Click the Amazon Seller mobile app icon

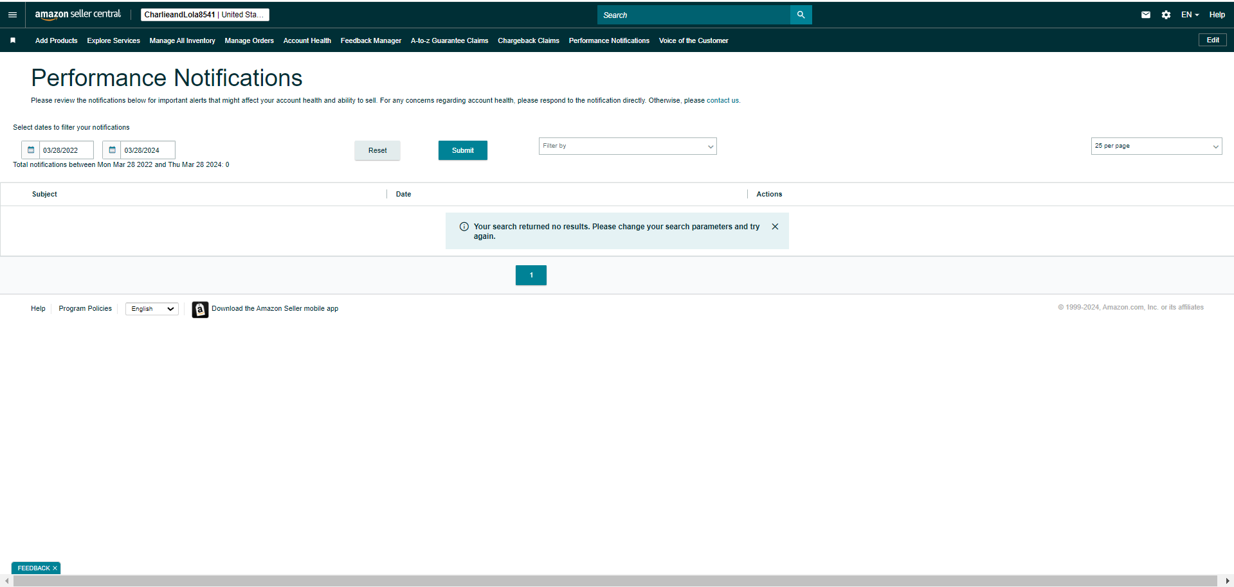[200, 310]
